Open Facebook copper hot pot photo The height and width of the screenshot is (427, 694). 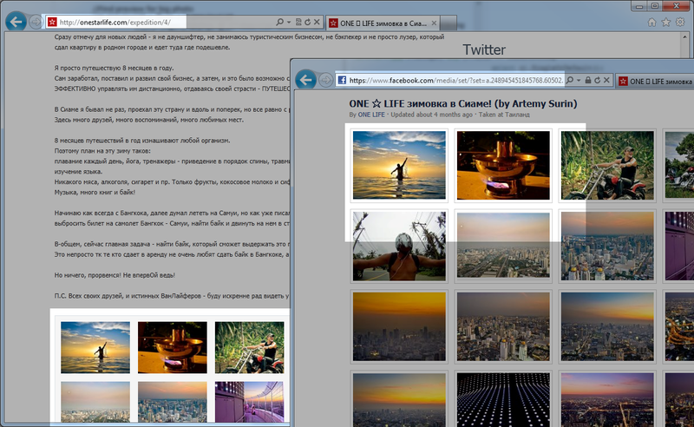click(503, 165)
